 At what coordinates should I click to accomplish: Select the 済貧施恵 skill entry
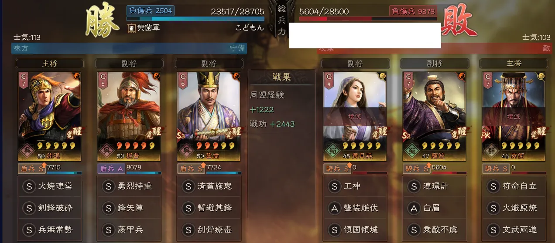click(209, 186)
